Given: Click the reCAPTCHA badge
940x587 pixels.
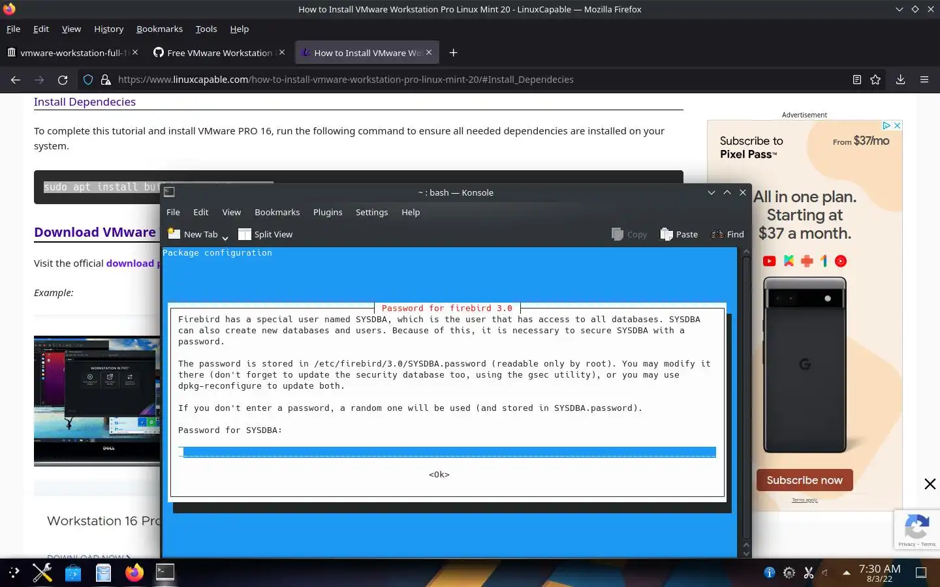Looking at the screenshot, I should point(917,530).
